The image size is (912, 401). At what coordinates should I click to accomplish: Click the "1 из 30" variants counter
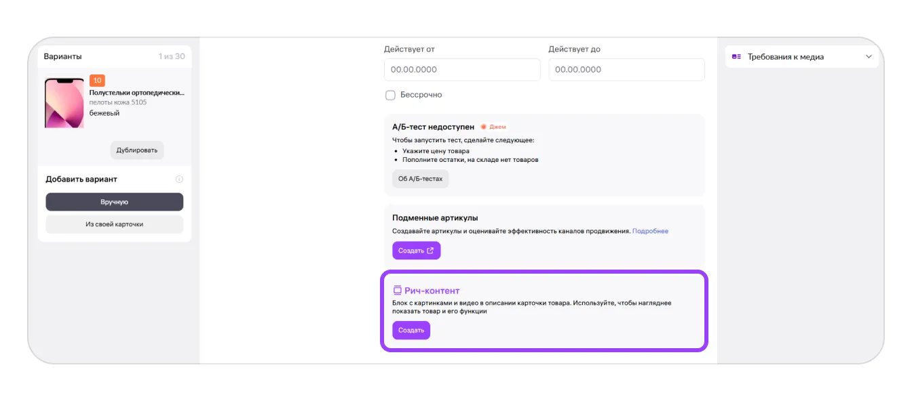click(171, 56)
